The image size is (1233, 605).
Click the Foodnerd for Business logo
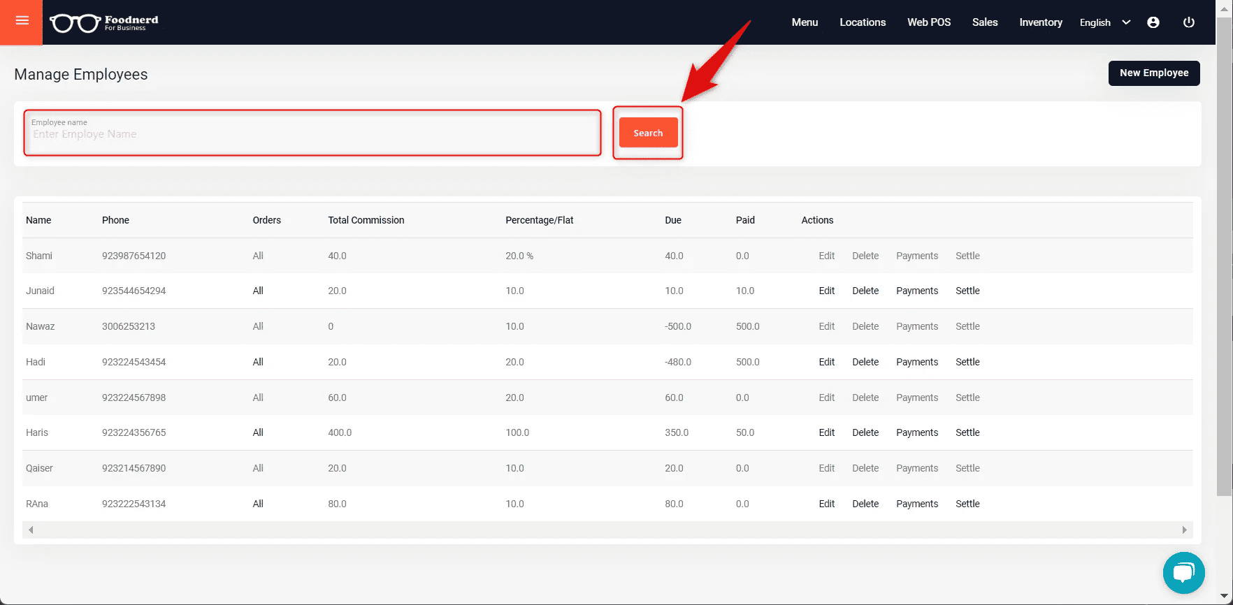tap(104, 23)
